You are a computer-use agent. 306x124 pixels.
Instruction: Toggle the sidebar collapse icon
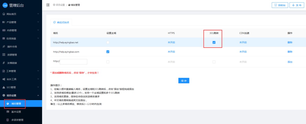[x=48, y=5]
